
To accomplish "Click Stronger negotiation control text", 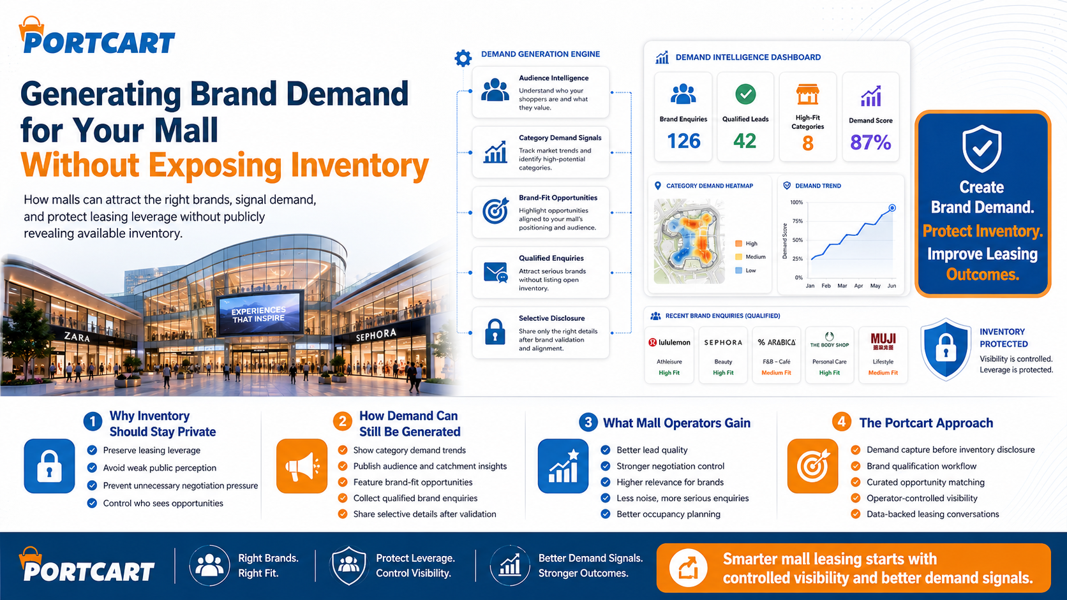I will pyautogui.click(x=670, y=466).
